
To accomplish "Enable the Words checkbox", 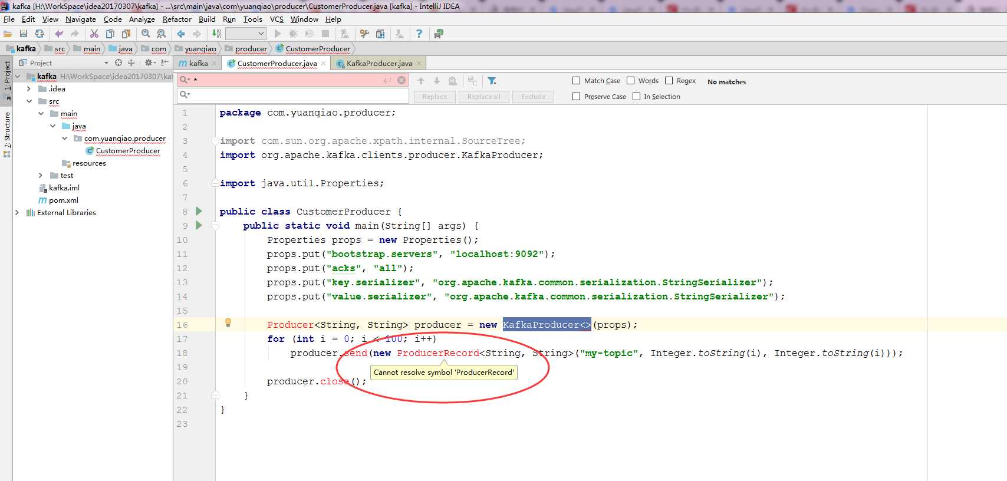I will 631,81.
